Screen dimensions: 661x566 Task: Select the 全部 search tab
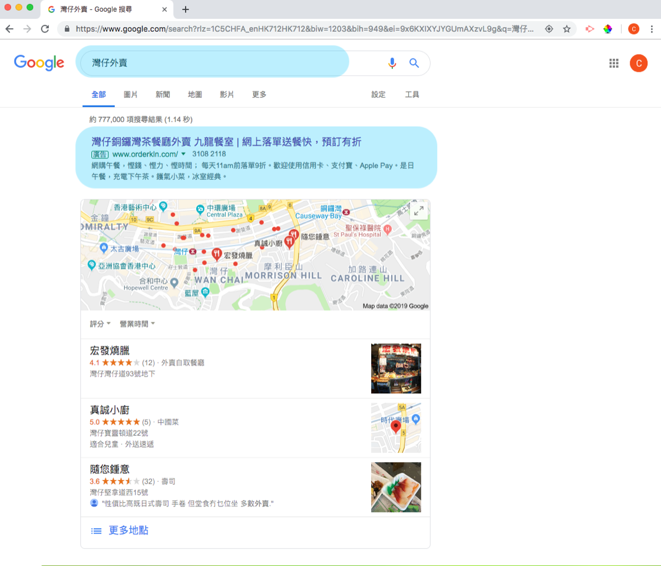pos(98,94)
